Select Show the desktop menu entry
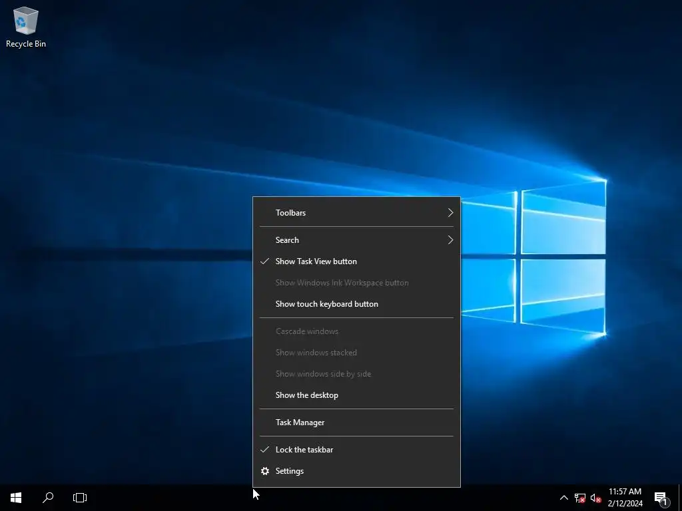The height and width of the screenshot is (511, 682). coord(356,395)
